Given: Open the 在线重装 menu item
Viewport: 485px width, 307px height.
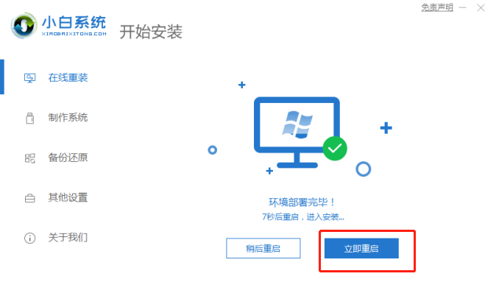Looking at the screenshot, I should (x=68, y=78).
